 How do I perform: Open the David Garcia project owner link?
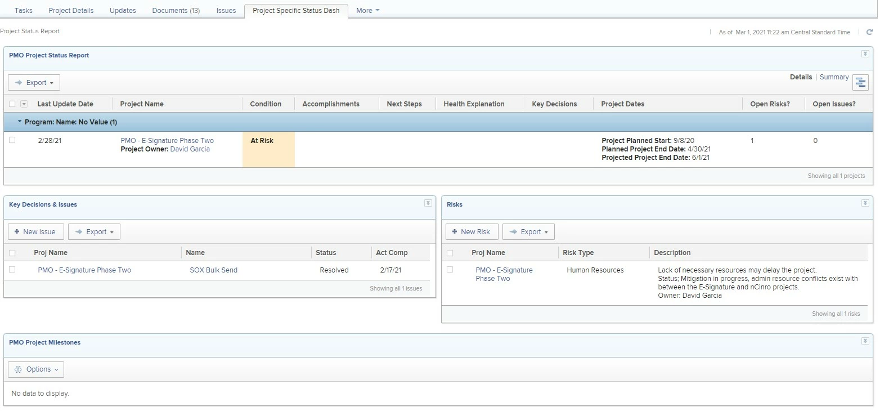[190, 149]
